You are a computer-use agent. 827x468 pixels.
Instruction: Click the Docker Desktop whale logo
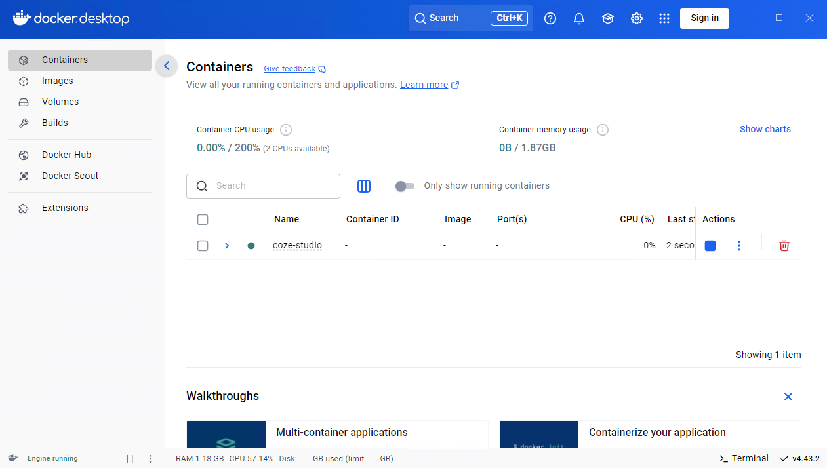[x=71, y=18]
